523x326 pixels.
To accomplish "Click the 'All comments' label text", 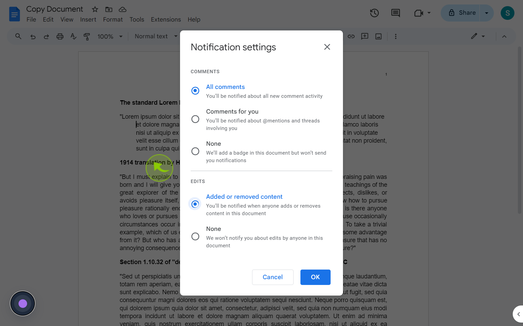I will [x=225, y=87].
